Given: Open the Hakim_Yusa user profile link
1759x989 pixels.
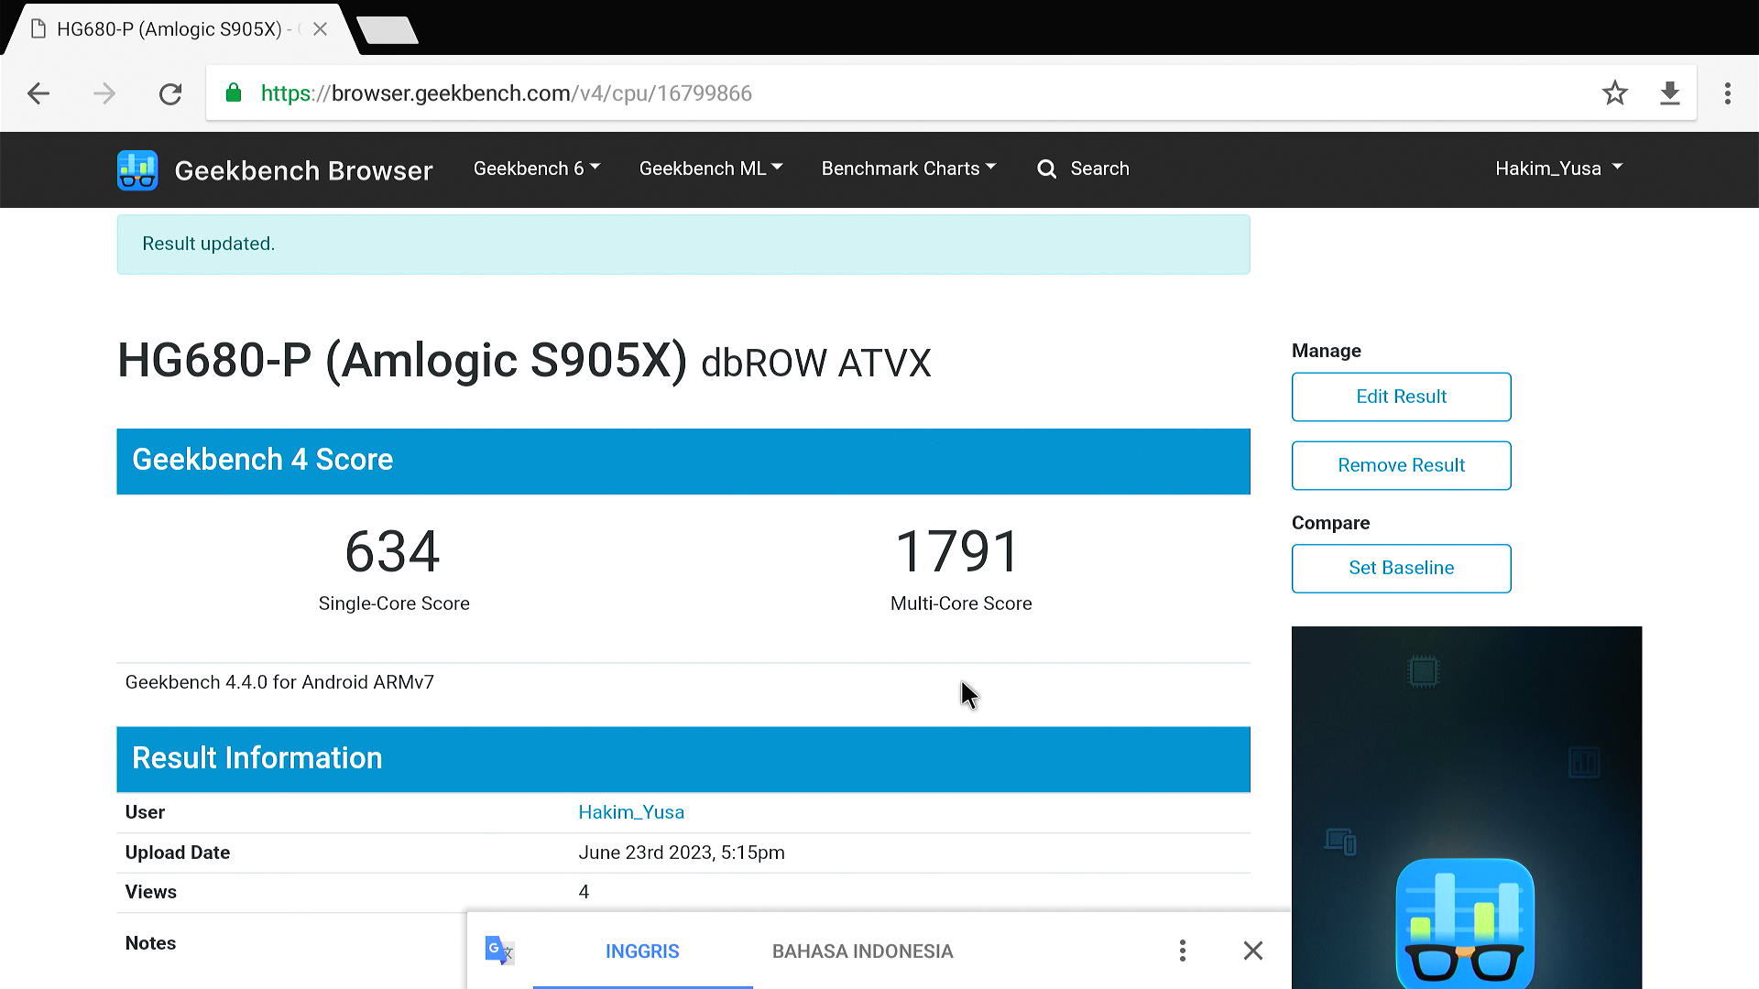Looking at the screenshot, I should [631, 812].
